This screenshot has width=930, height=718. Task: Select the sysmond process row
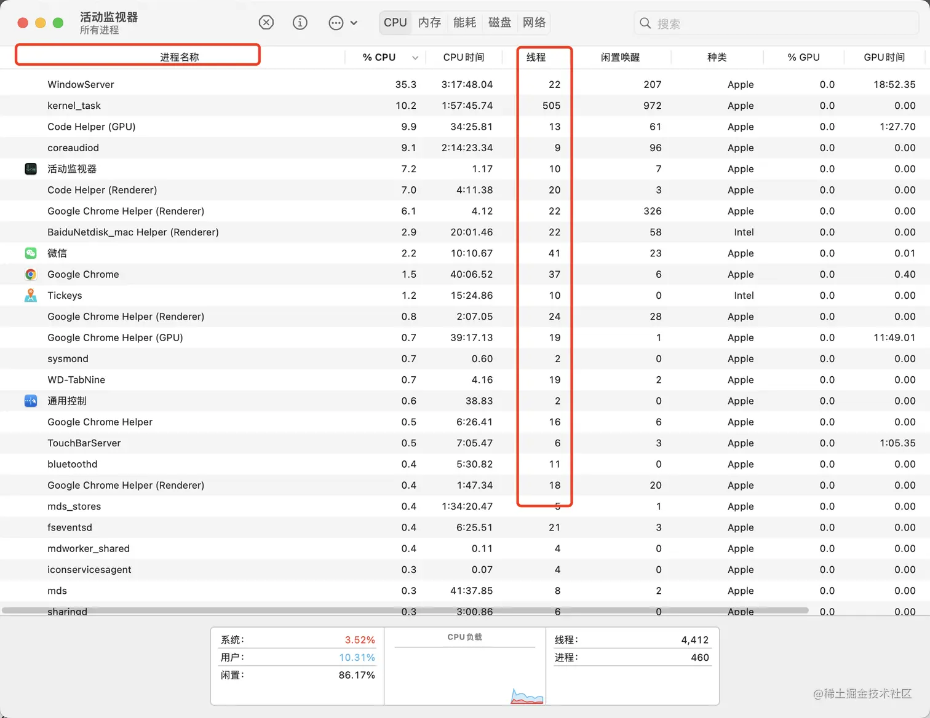coord(465,358)
